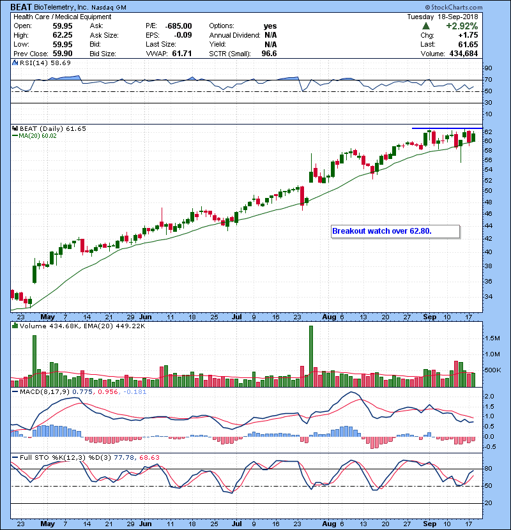The height and width of the screenshot is (530, 511).
Task: Select the BEAT ticker symbol in the header
Action: pyautogui.click(x=20, y=7)
